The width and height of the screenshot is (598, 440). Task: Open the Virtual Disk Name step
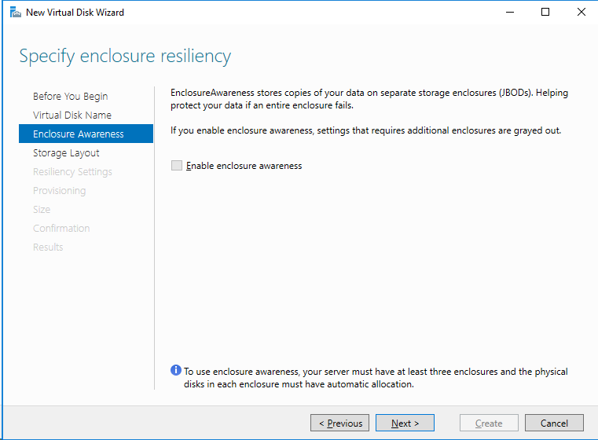pos(72,115)
